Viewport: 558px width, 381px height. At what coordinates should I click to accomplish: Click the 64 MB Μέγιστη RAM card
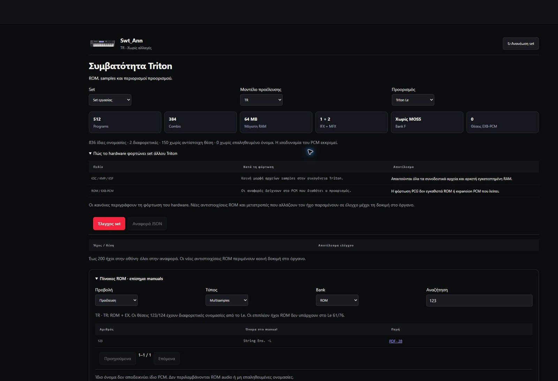276,122
